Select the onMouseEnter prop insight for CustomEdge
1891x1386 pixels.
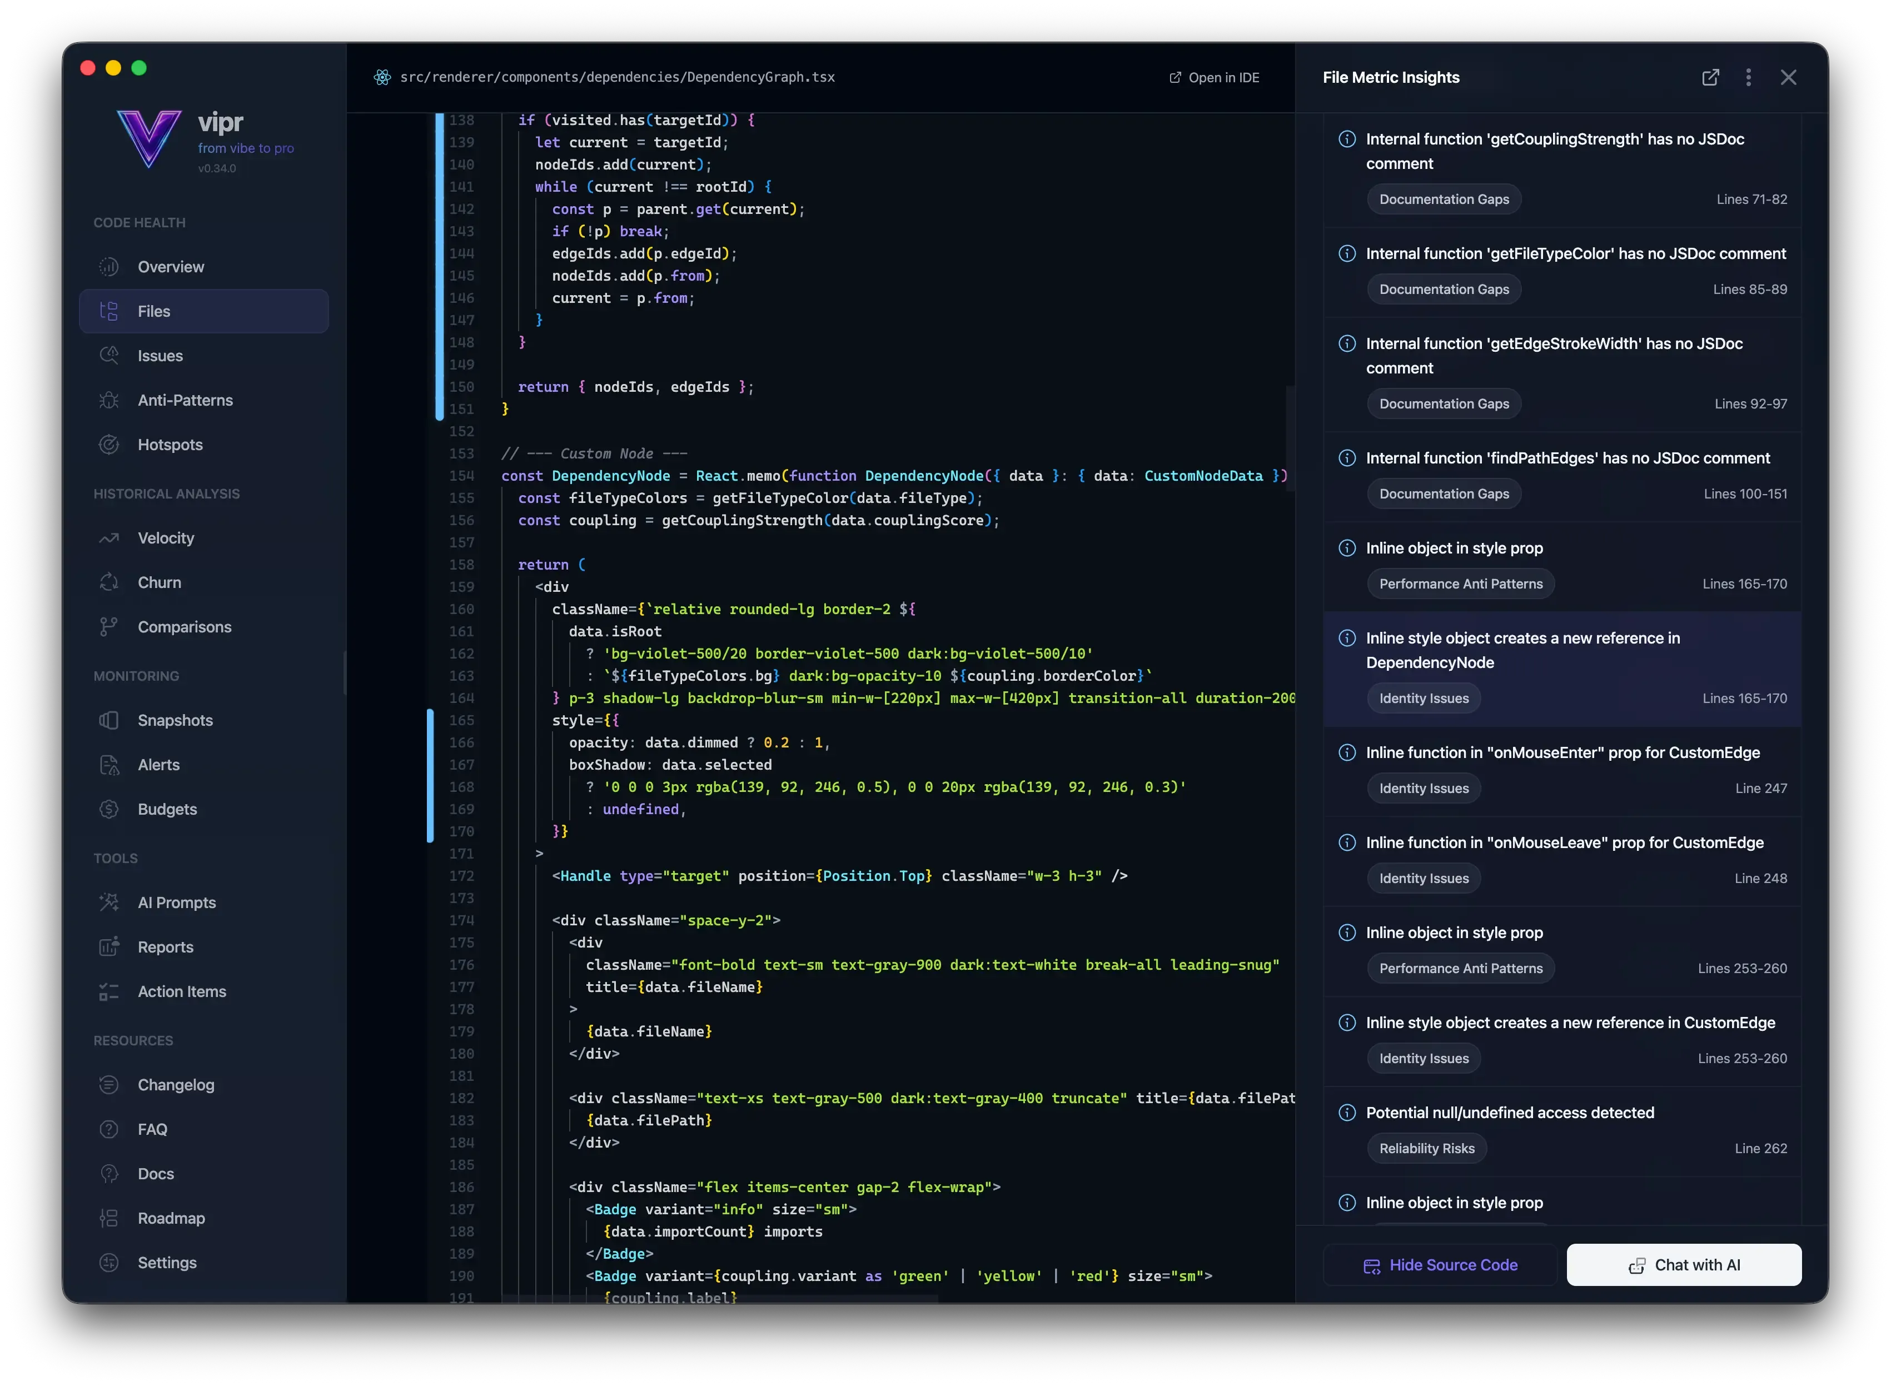coord(1561,772)
